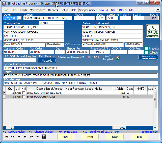Open the Maintenance menu
162x143 pixels.
pos(37,10)
